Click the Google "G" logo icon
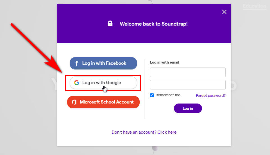 point(76,83)
